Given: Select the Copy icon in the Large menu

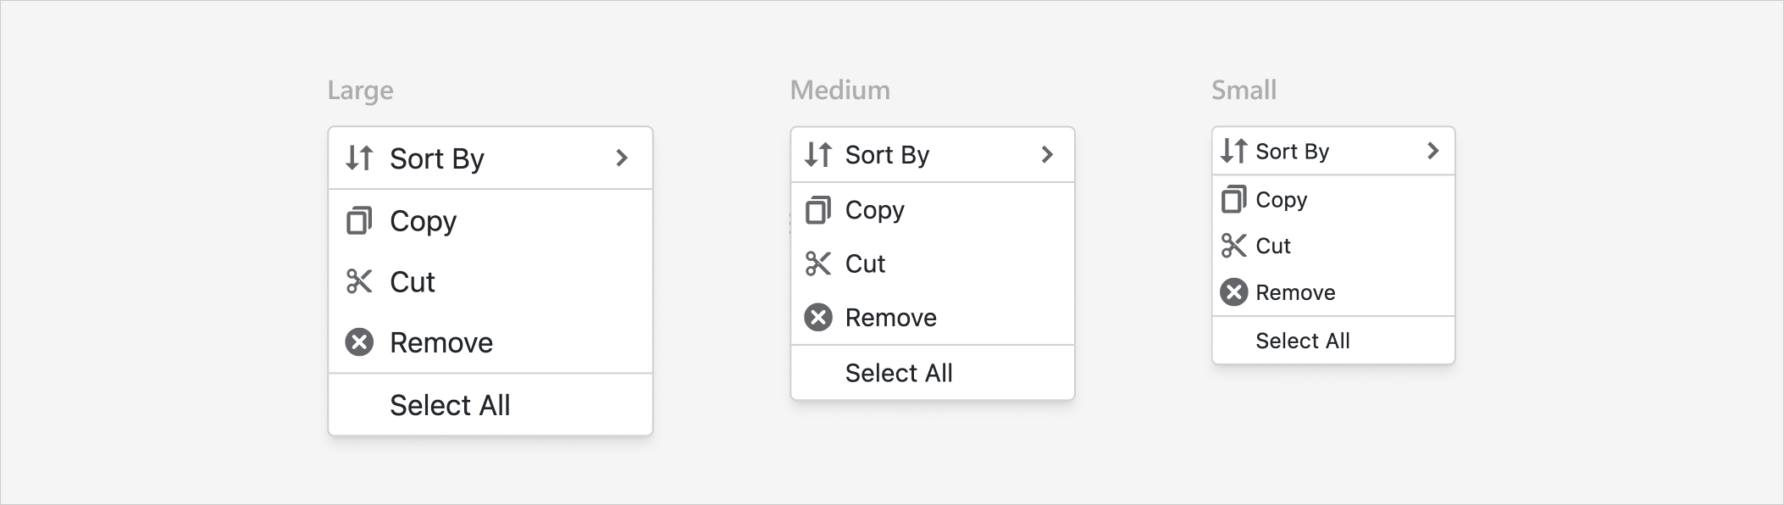Looking at the screenshot, I should pyautogui.click(x=360, y=220).
